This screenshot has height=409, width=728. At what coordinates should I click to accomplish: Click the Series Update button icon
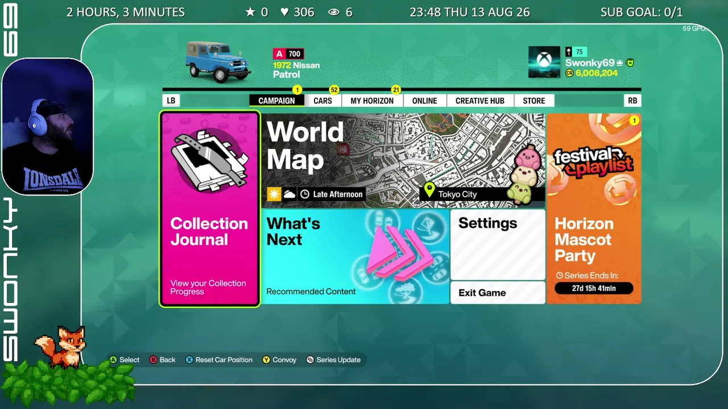310,360
